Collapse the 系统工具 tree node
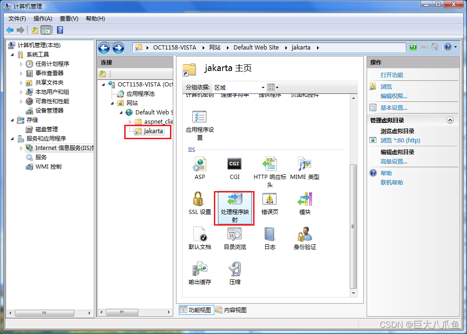 pyautogui.click(x=12, y=55)
